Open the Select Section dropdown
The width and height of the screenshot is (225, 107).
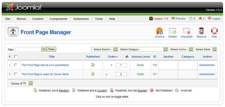point(104,49)
